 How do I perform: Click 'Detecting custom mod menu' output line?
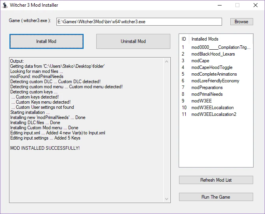pyautogui.click(x=66, y=87)
